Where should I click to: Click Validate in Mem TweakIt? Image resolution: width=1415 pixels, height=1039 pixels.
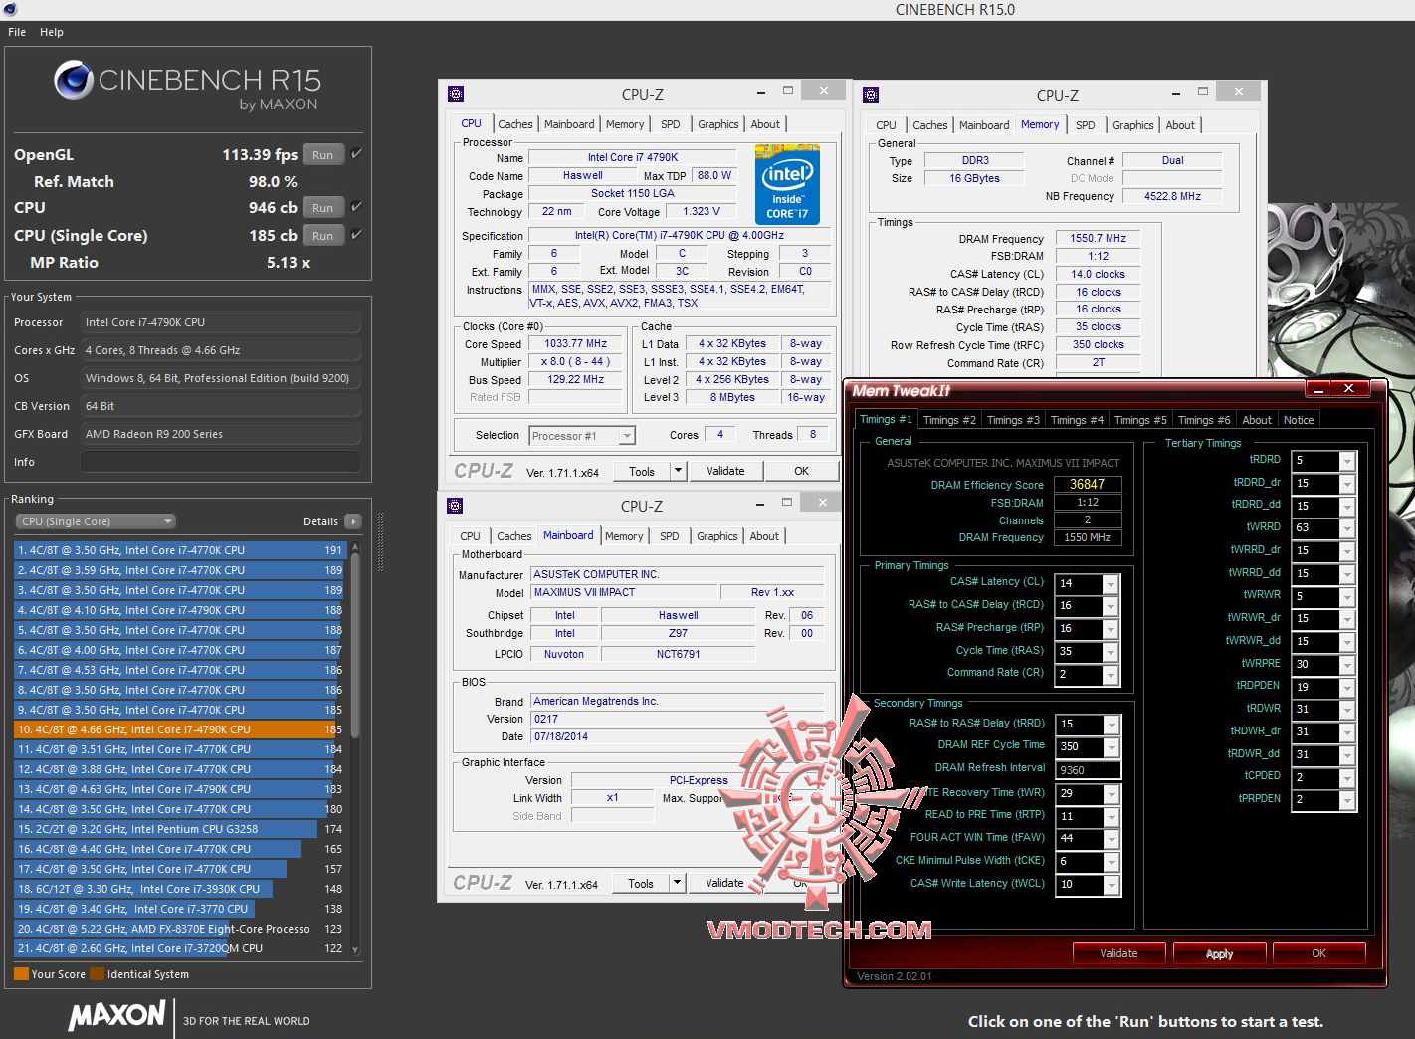point(1118,953)
